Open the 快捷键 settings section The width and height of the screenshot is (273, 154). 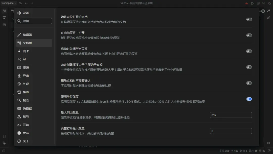[34, 108]
